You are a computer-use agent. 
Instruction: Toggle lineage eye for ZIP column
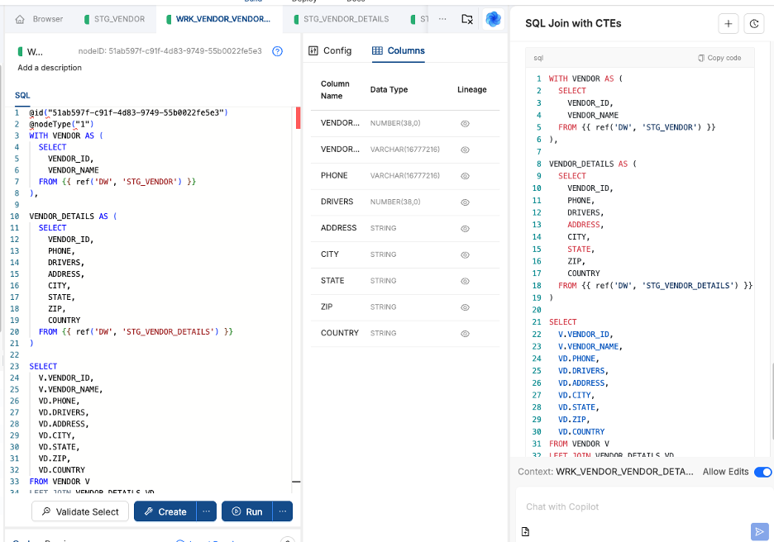click(x=465, y=307)
